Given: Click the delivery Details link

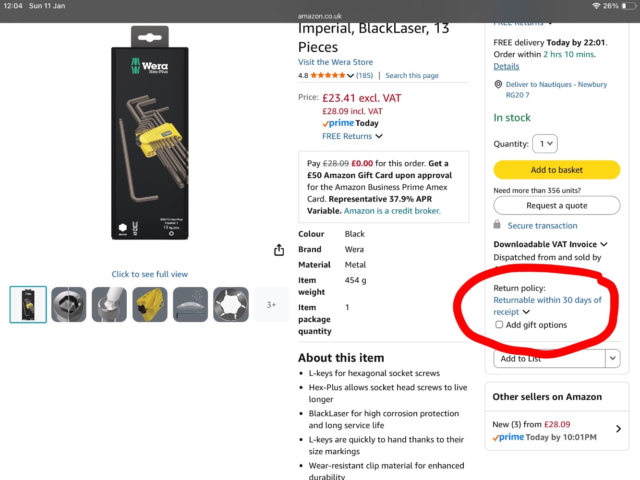Looking at the screenshot, I should [506, 66].
